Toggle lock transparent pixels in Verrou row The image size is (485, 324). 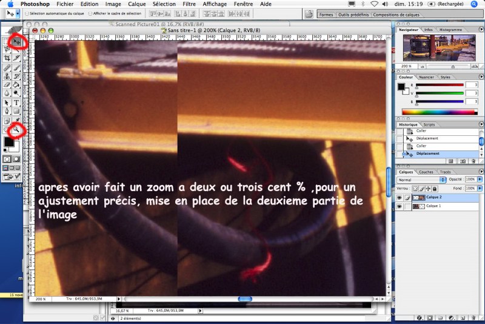tap(415, 189)
